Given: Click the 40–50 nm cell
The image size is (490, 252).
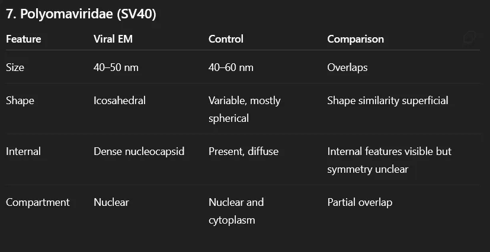Looking at the screenshot, I should pyautogui.click(x=116, y=67).
